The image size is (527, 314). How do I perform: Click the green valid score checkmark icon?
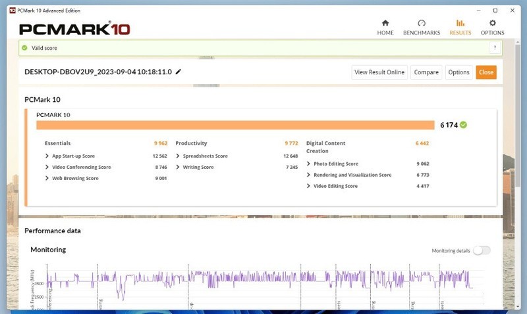pos(24,48)
